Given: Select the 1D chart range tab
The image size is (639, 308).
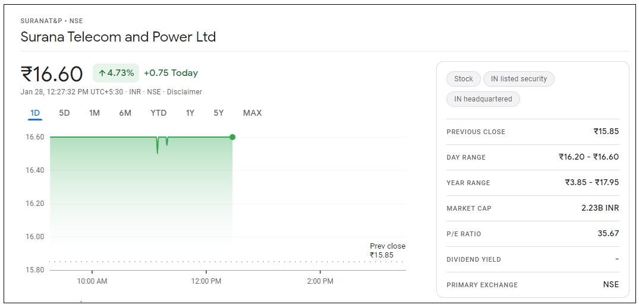Looking at the screenshot, I should pos(35,113).
